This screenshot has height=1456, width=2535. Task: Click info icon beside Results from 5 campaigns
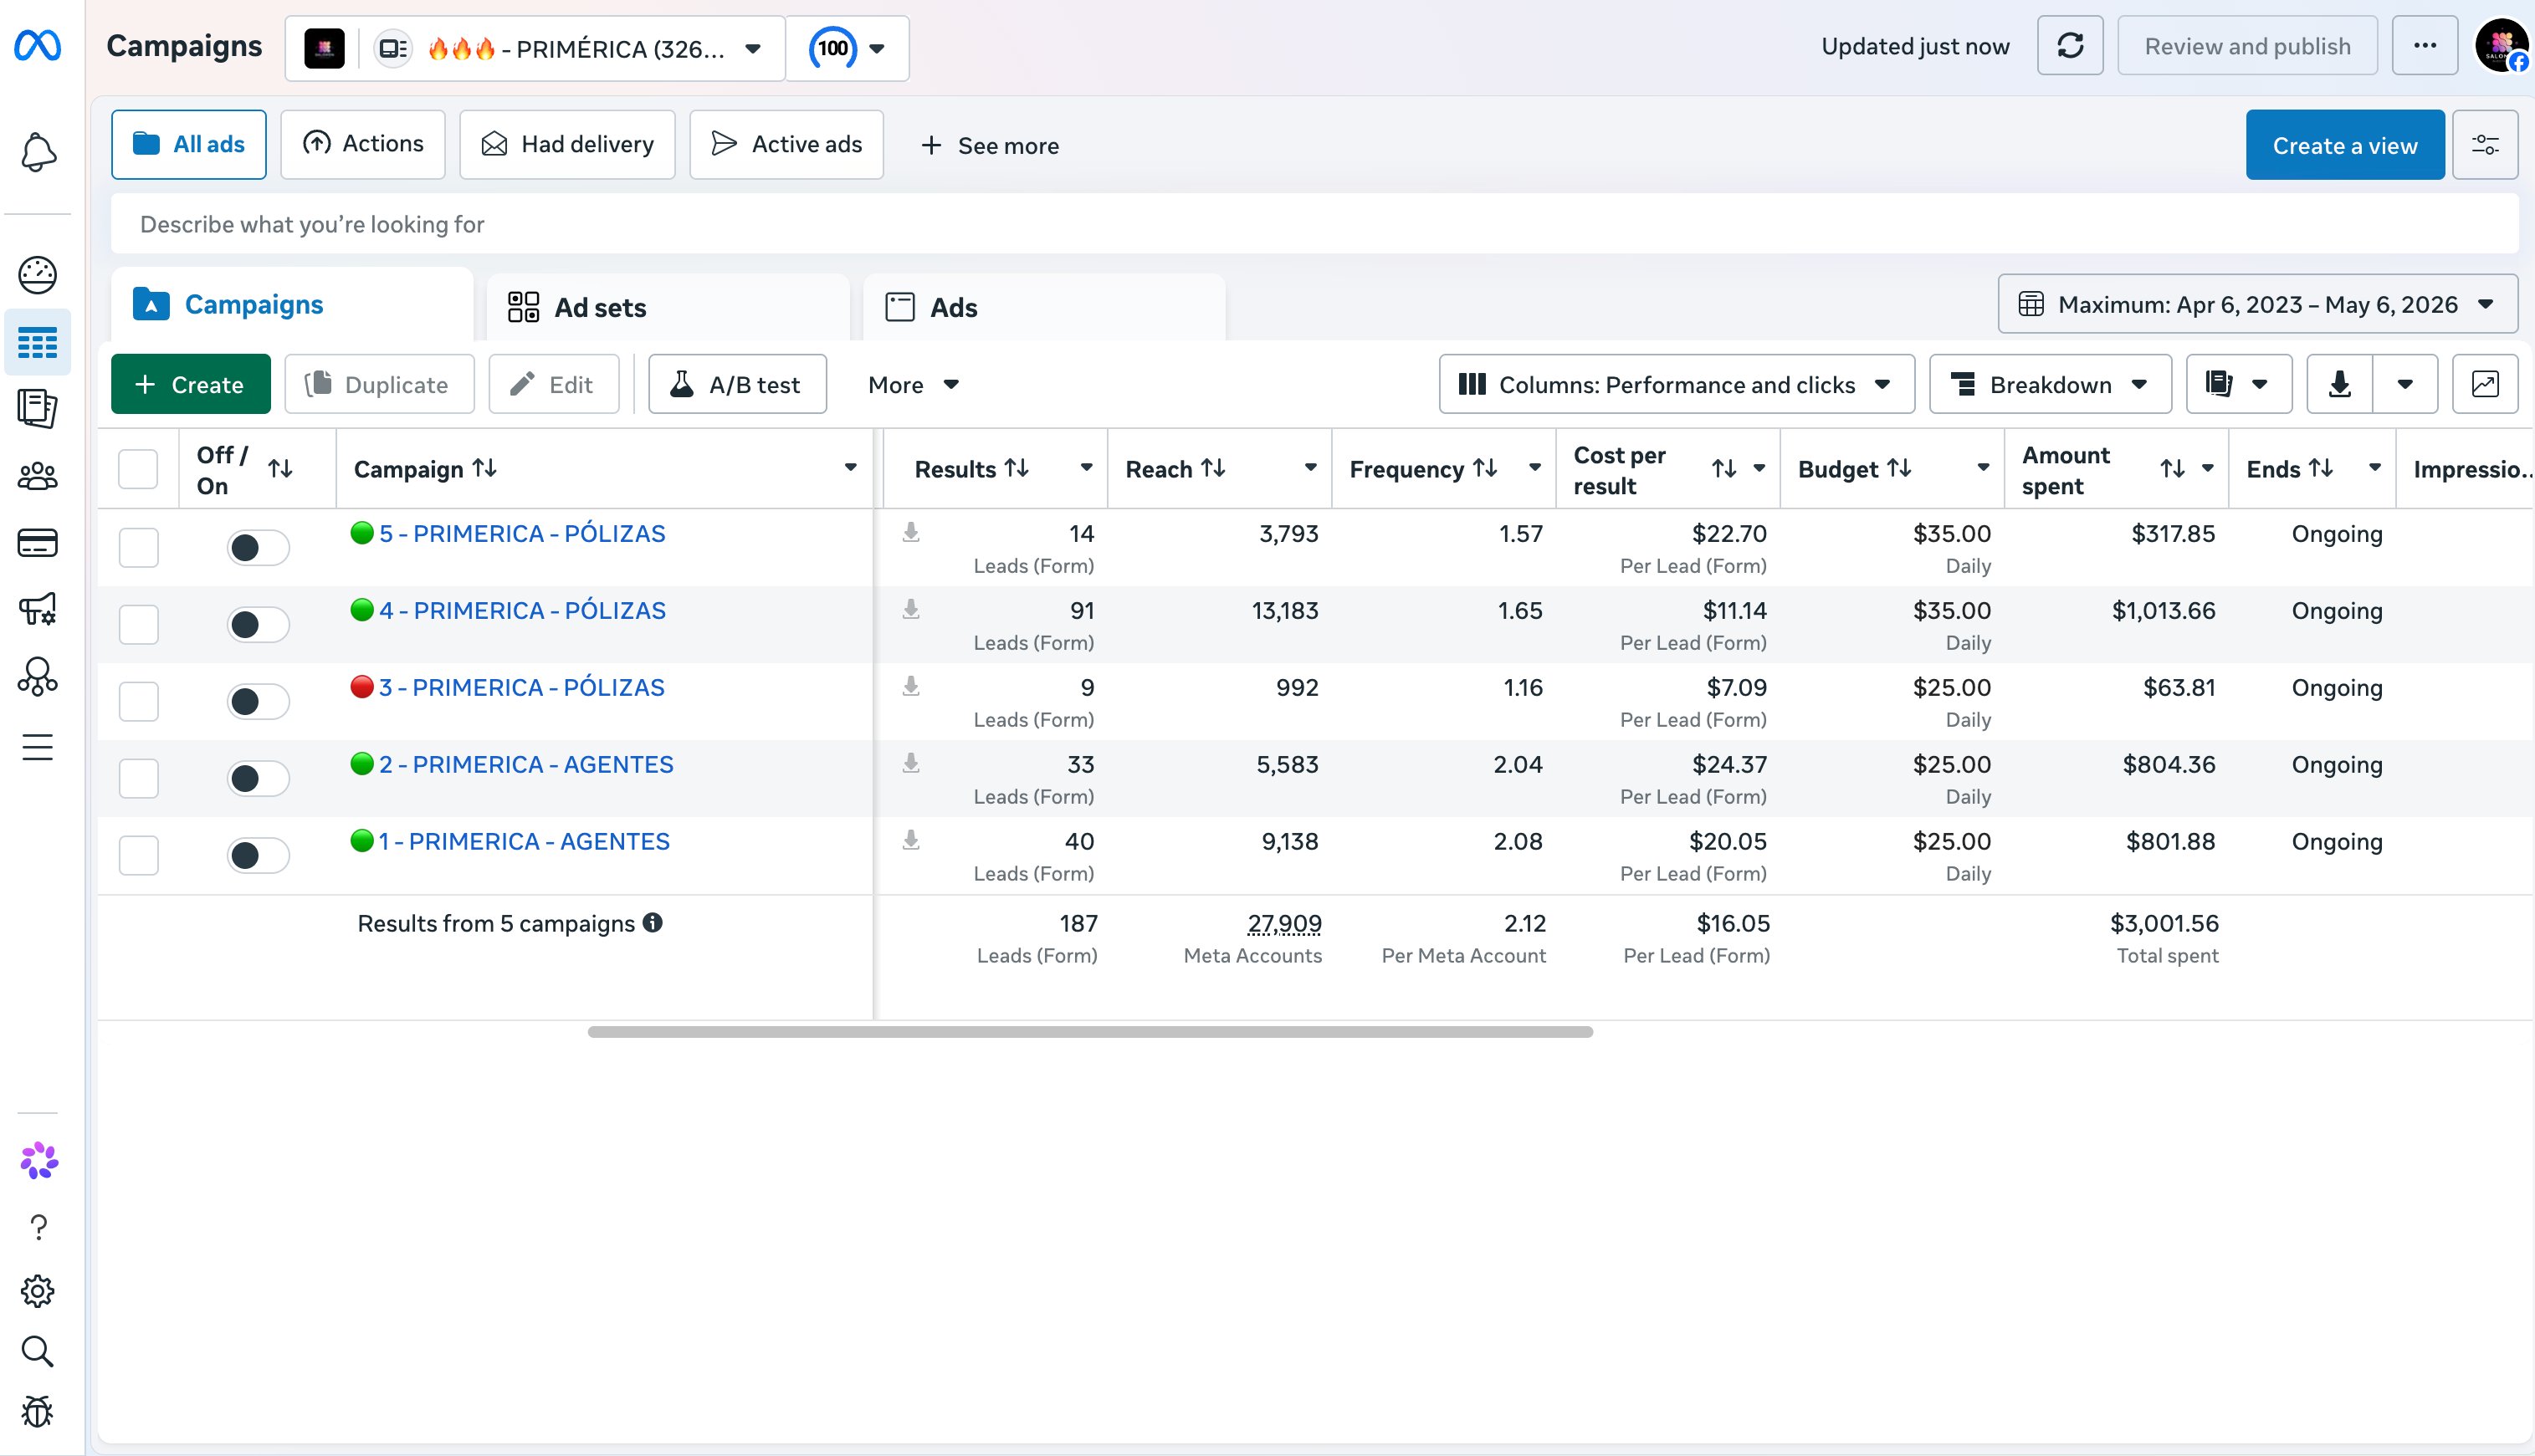[x=653, y=922]
